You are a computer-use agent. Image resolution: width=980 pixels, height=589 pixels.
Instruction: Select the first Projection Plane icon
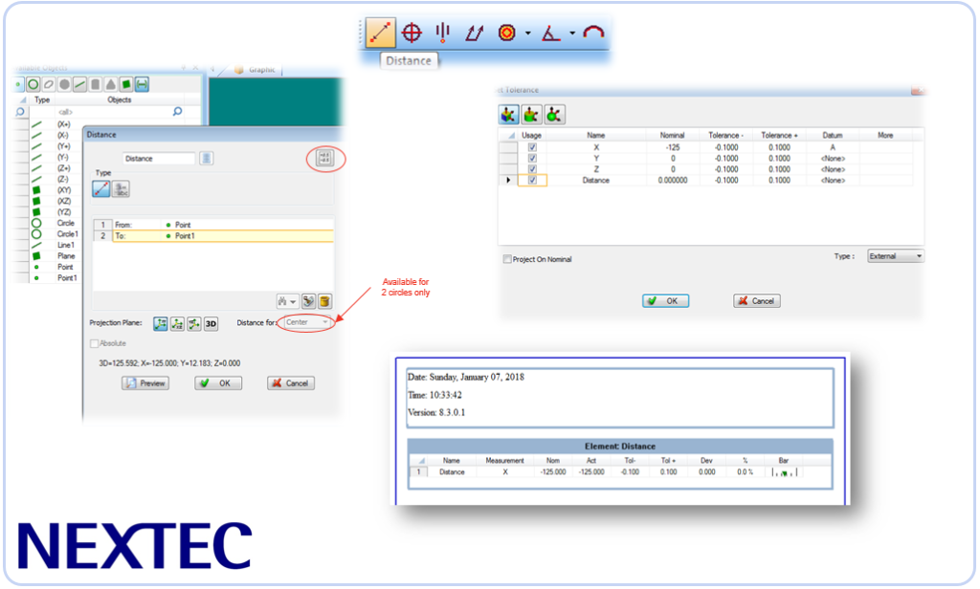161,323
